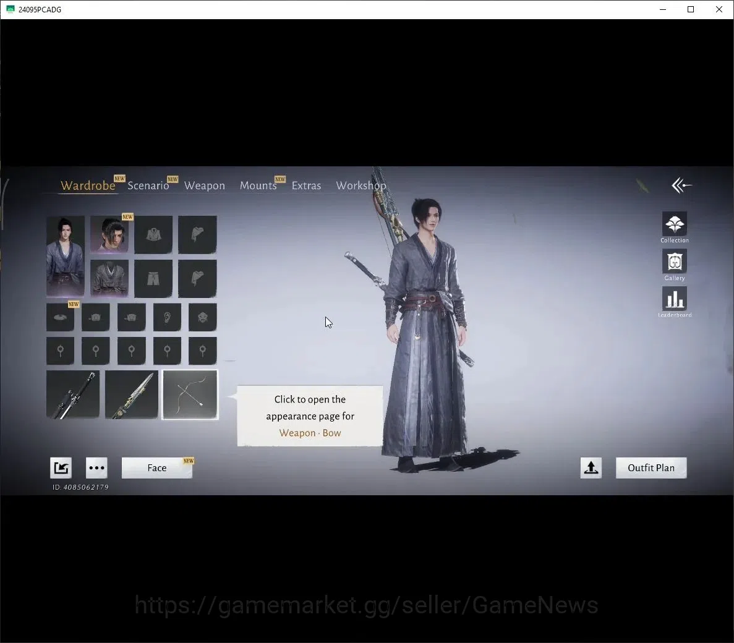Open the spear weapon appearance slot
This screenshot has height=643, width=734.
pyautogui.click(x=132, y=394)
